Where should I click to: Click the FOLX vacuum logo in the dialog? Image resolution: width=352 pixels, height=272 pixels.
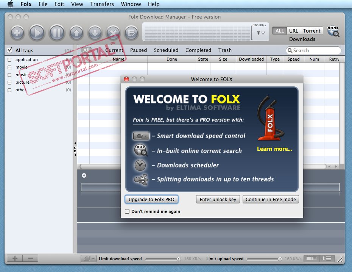[271, 119]
